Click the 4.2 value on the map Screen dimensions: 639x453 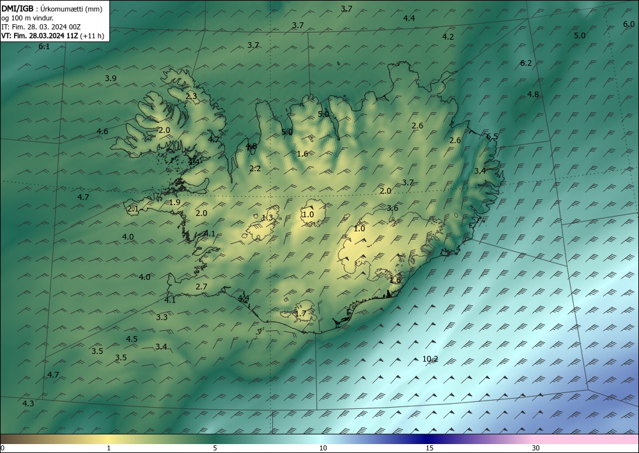coord(448,36)
